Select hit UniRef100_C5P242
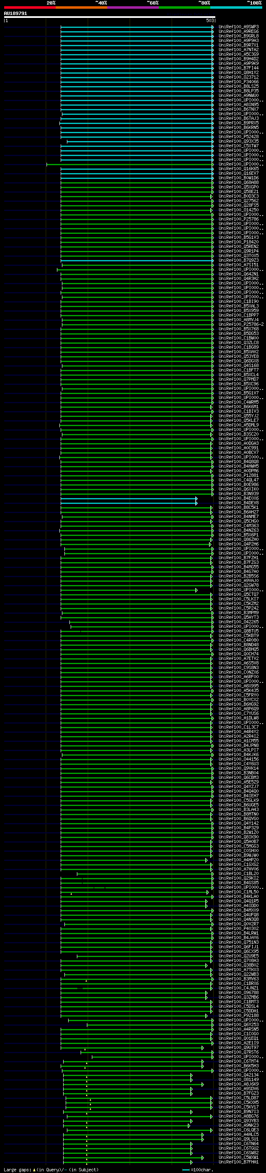This screenshot has width=266, height=1173. pyautogui.click(x=238, y=608)
